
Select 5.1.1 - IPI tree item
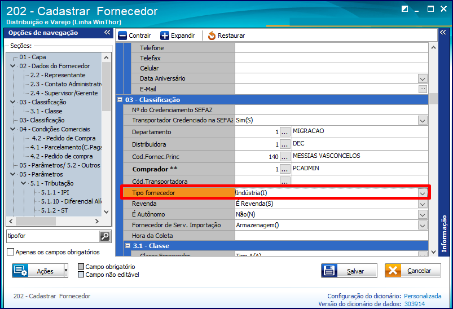pos(55,192)
